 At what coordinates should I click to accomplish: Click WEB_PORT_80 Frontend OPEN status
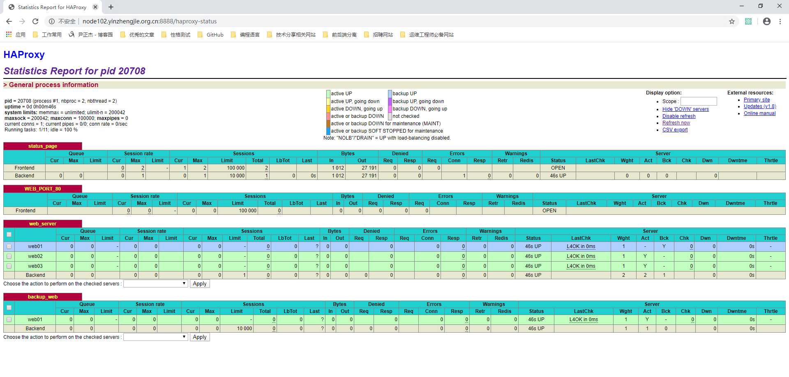click(549, 211)
